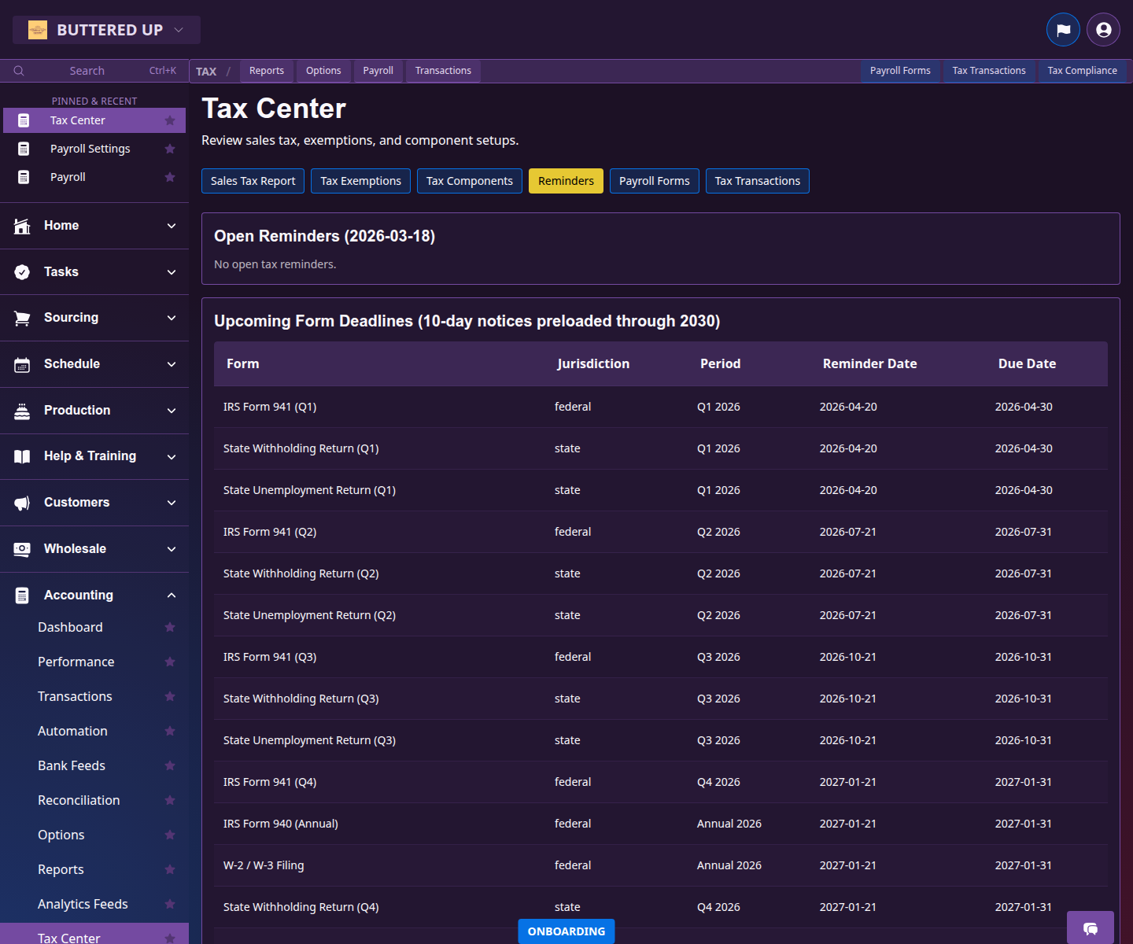Select the Production icon in sidebar
Image resolution: width=1133 pixels, height=944 pixels.
pos(22,410)
